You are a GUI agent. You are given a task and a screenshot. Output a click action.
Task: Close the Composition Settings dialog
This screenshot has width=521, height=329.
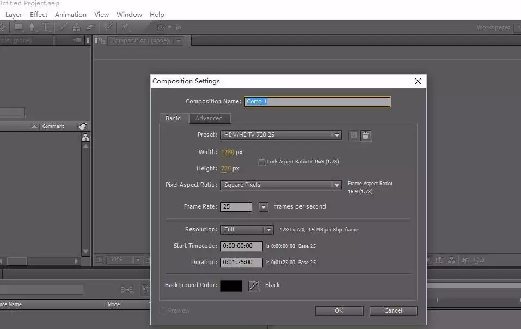click(x=418, y=81)
